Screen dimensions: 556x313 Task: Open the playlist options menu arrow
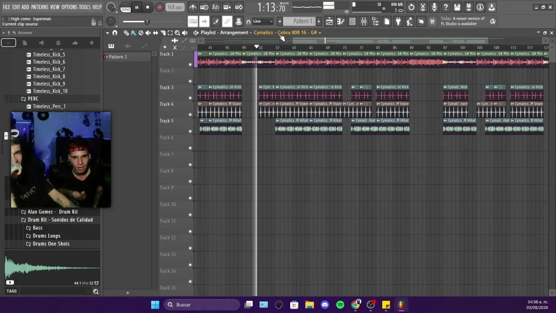click(x=107, y=33)
